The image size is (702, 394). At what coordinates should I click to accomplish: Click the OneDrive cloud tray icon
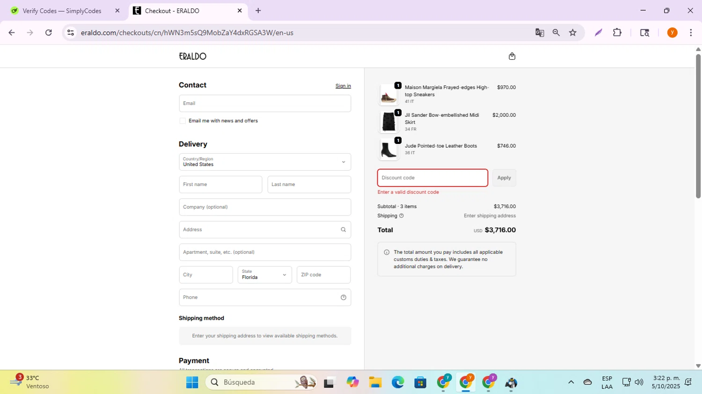point(587,382)
